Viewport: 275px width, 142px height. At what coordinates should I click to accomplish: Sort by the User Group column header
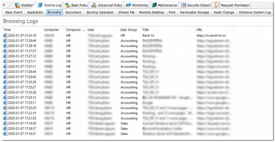pos(130,30)
